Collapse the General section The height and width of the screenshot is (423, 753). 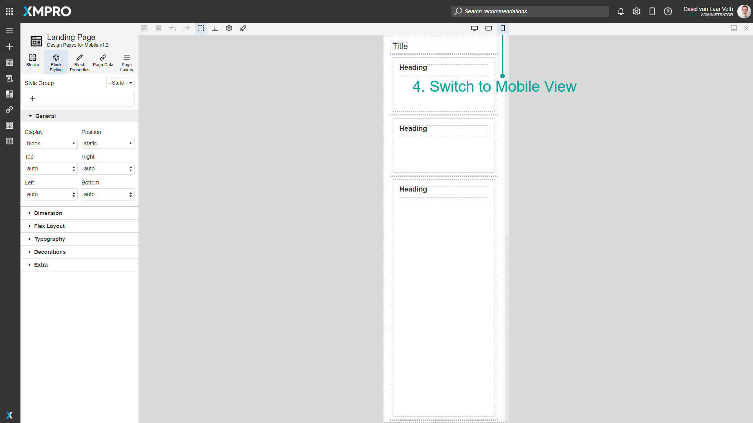45,116
